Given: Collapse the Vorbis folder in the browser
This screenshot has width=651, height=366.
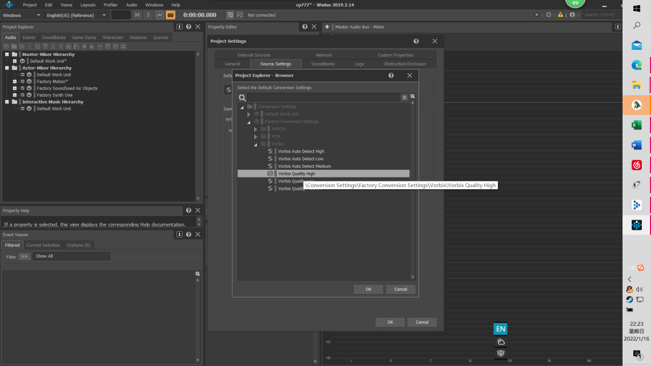Looking at the screenshot, I should [256, 144].
